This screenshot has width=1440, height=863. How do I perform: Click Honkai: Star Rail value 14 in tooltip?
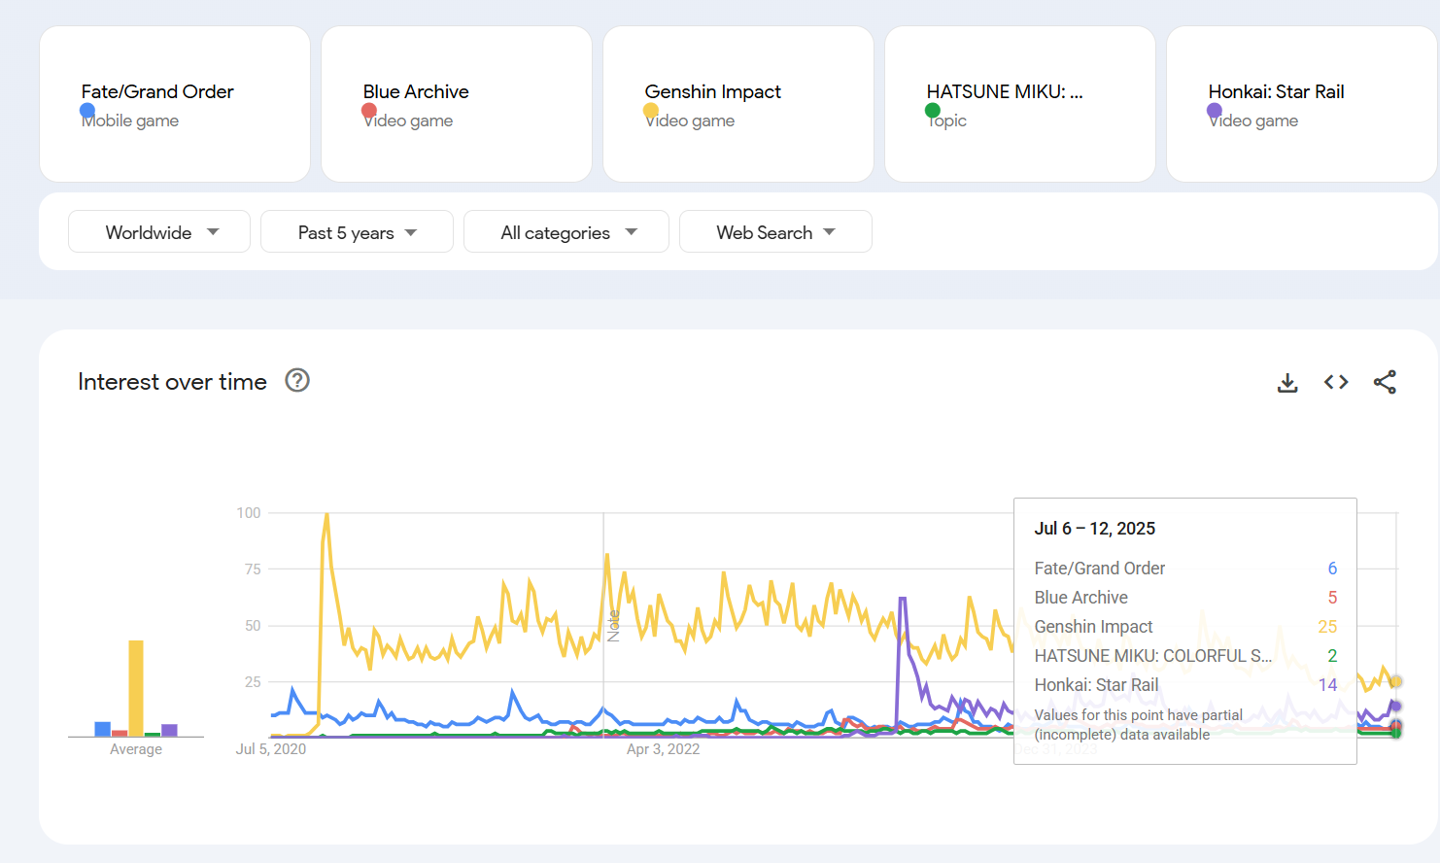tap(1327, 685)
